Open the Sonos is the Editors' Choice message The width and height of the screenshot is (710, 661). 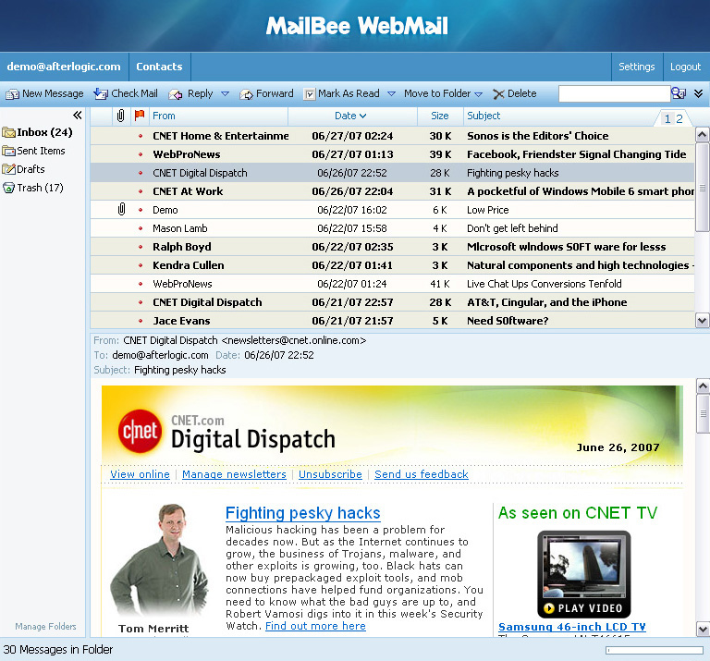[392, 136]
